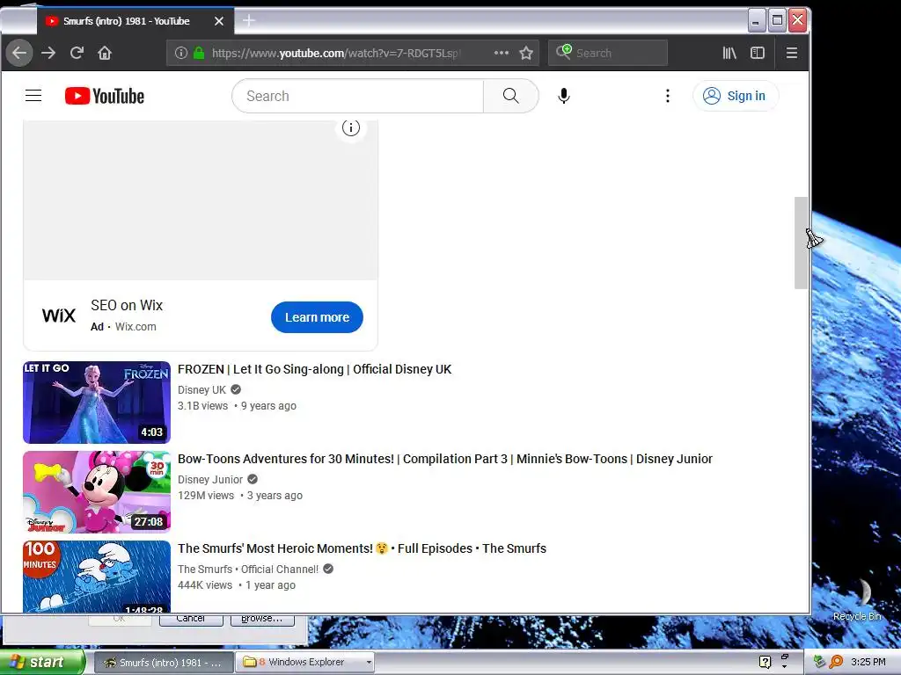Open Wix.com advertiser link
The width and height of the screenshot is (901, 675).
[136, 327]
